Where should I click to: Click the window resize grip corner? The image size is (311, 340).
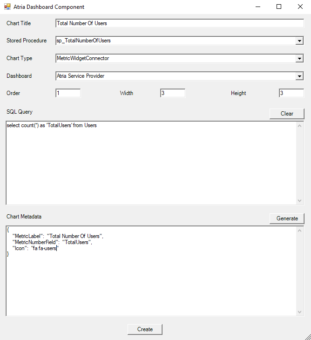pos(308,337)
